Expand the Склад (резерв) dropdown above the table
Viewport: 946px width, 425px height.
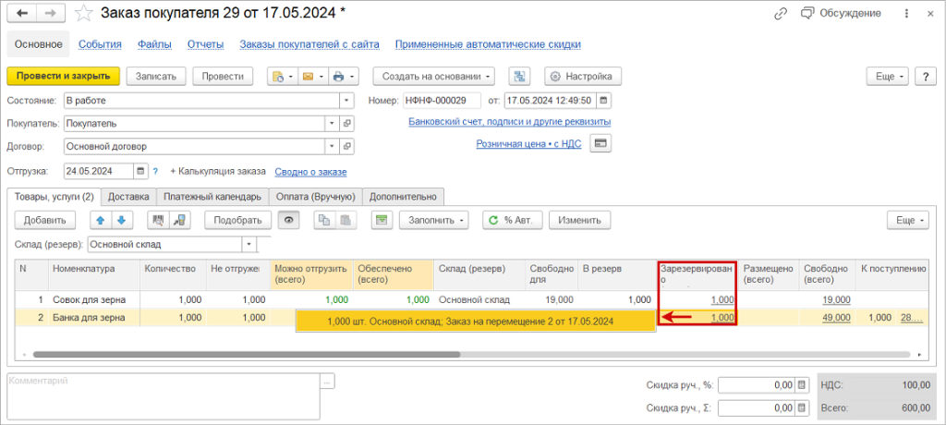coord(248,245)
